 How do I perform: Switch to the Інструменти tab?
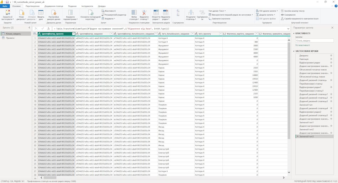click(87, 6)
